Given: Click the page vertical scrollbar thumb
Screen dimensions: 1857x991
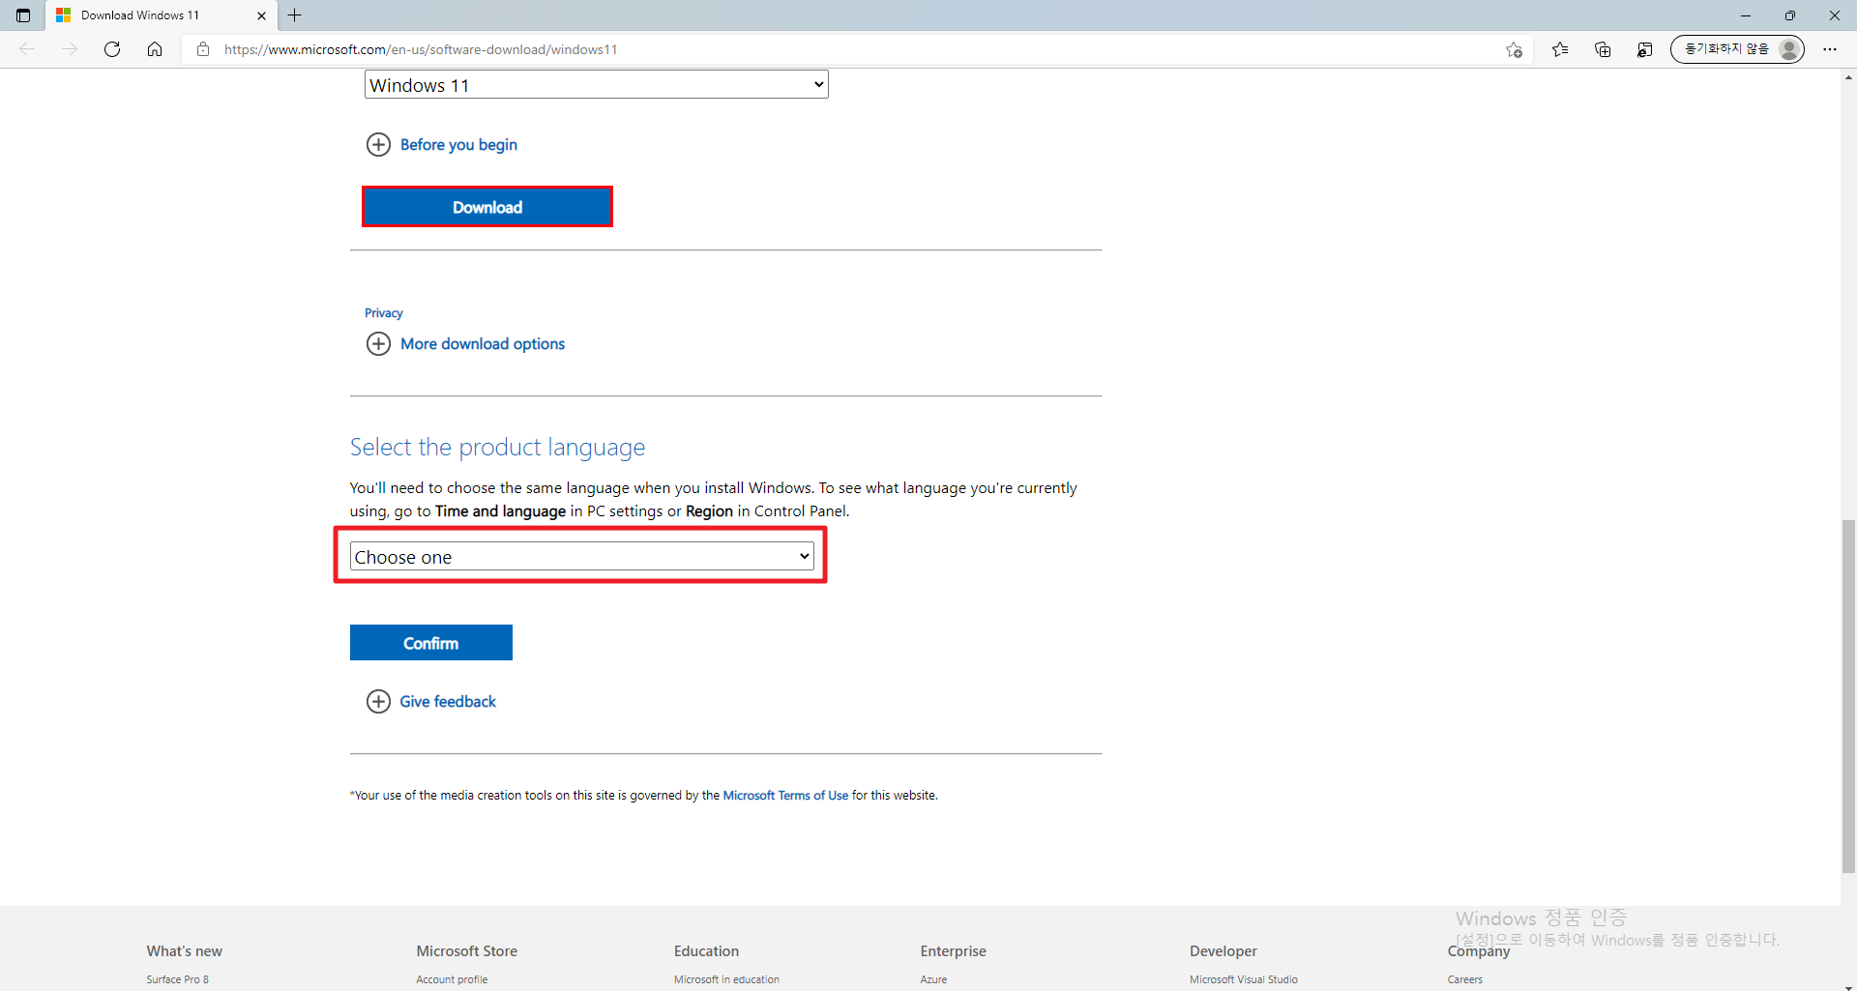Looking at the screenshot, I should pos(1848,696).
